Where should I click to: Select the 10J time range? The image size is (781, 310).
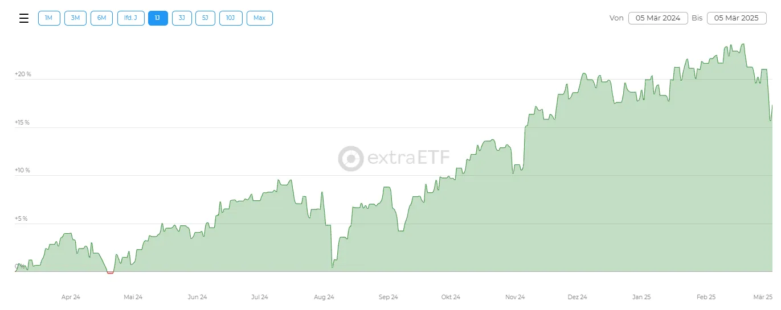point(231,18)
